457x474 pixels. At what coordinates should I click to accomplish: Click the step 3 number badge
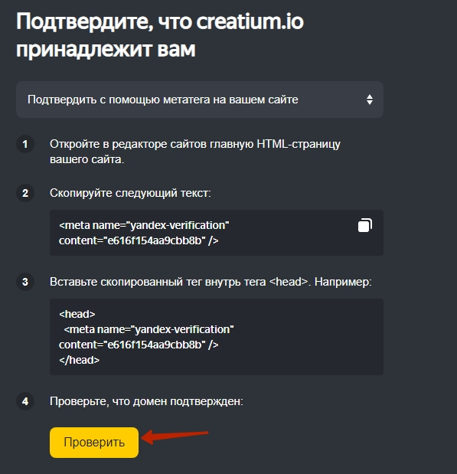[25, 282]
